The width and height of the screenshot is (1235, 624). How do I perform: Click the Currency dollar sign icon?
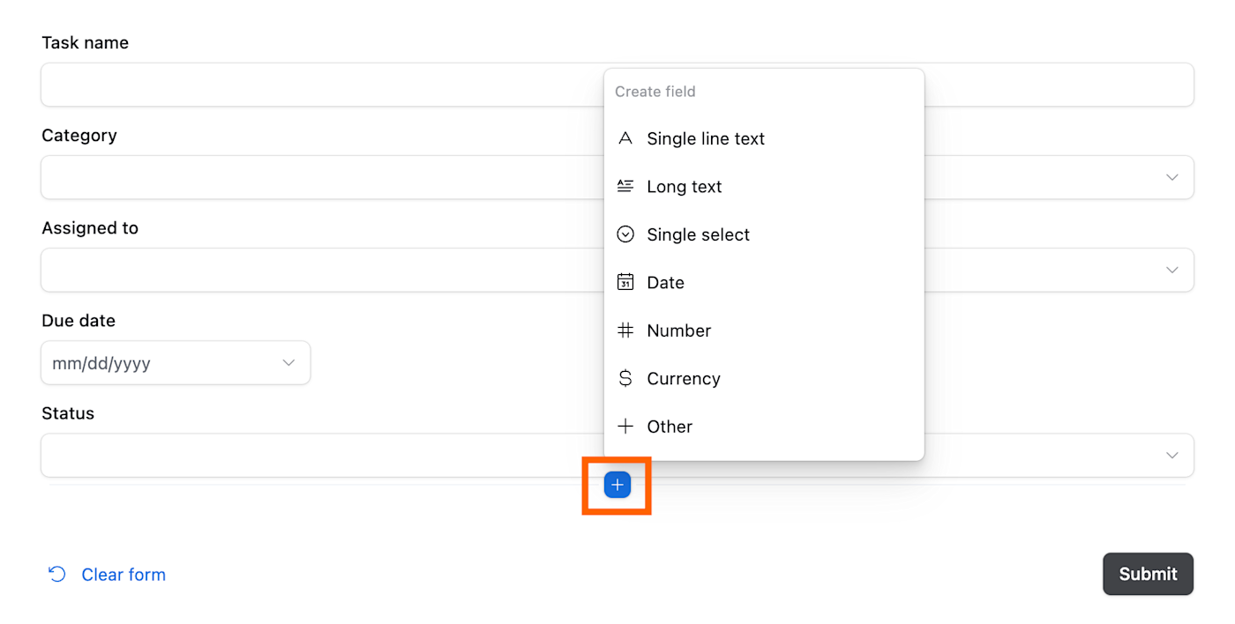point(625,378)
